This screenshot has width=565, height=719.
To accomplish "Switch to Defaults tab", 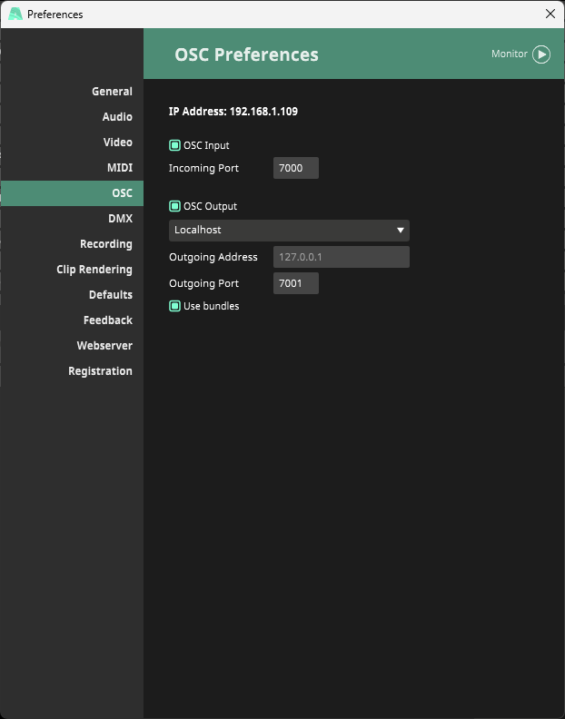I will pyautogui.click(x=72, y=295).
